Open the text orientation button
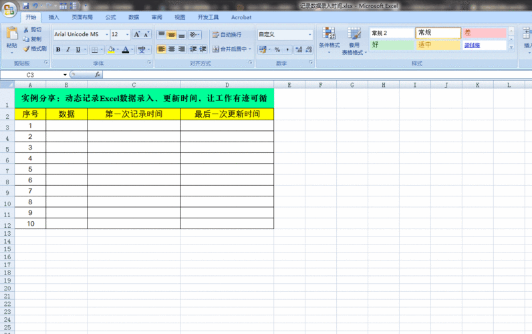532x334 pixels. pos(194,34)
